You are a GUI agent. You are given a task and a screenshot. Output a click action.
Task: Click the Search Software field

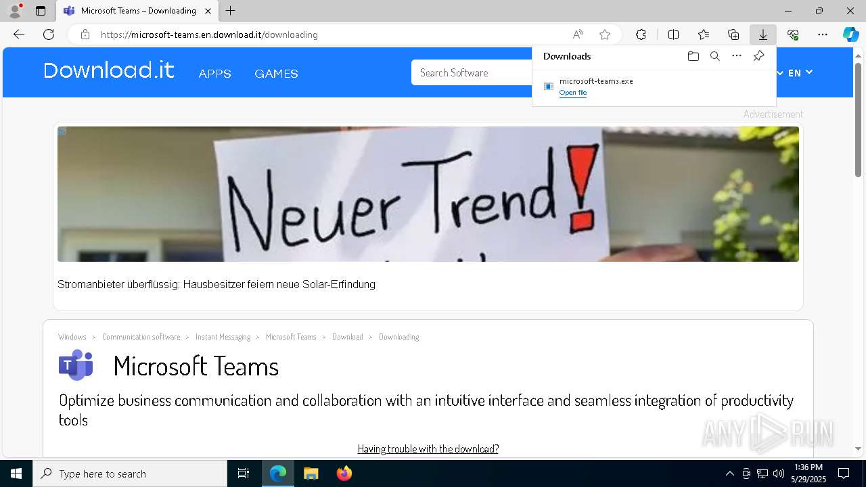(472, 72)
